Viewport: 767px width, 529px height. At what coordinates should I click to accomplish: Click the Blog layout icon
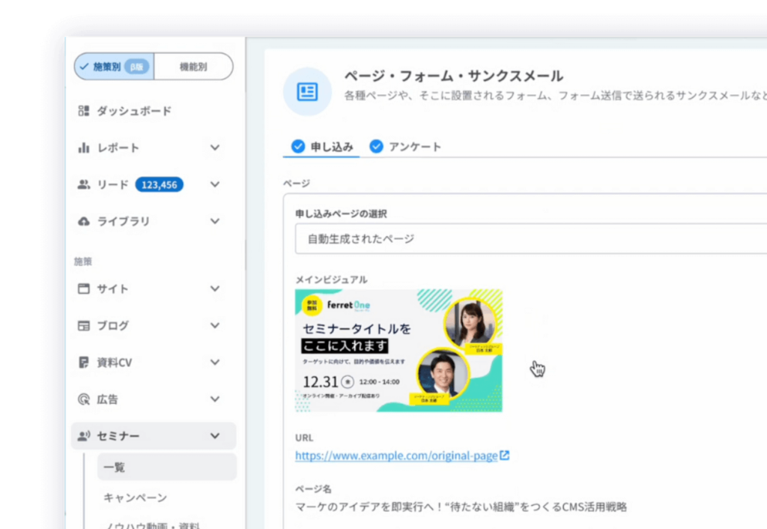(84, 325)
